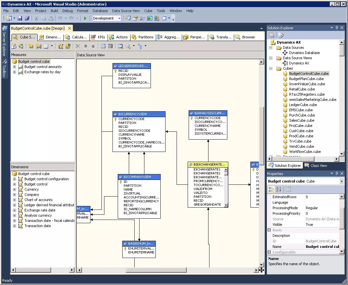Click the ProcessingMode property value Regular
348x285 pixels.
322,208
